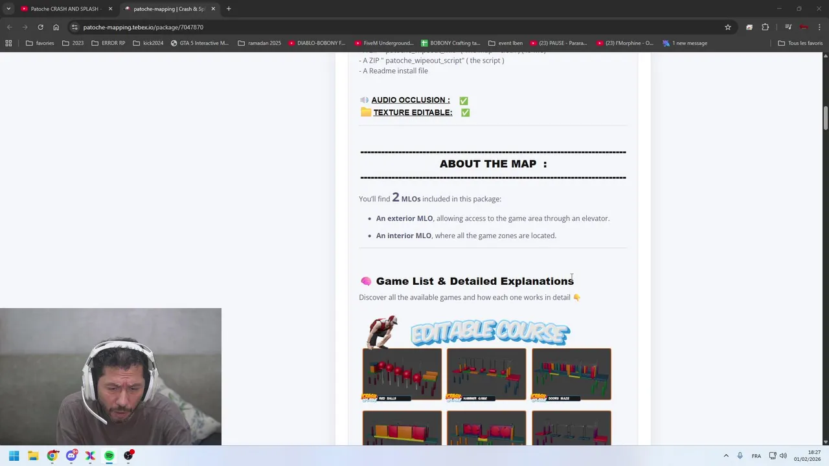This screenshot has height=466, width=829.
Task: Click the 'TEXTURE EDITABLE:' label
Action: coord(413,113)
